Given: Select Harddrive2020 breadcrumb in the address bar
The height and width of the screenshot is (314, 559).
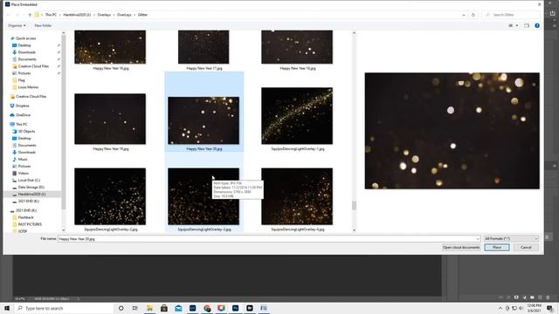Looking at the screenshot, I should (x=77, y=15).
